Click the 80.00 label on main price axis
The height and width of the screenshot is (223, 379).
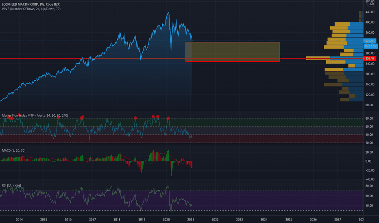[369, 105]
